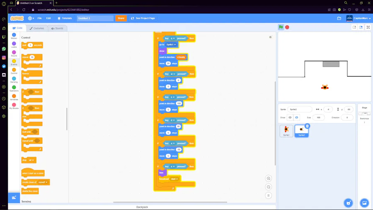
Task: Open create clone of myself dropdown
Action: 43,182
